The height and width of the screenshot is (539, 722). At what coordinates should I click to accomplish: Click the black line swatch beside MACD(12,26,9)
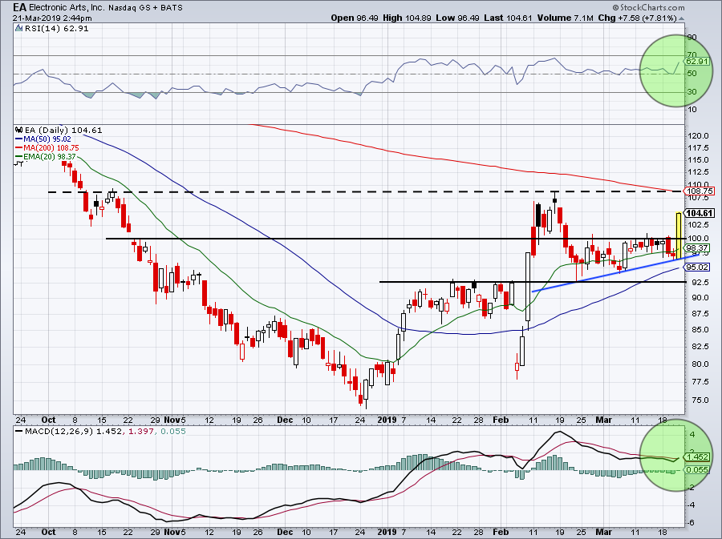[19, 432]
